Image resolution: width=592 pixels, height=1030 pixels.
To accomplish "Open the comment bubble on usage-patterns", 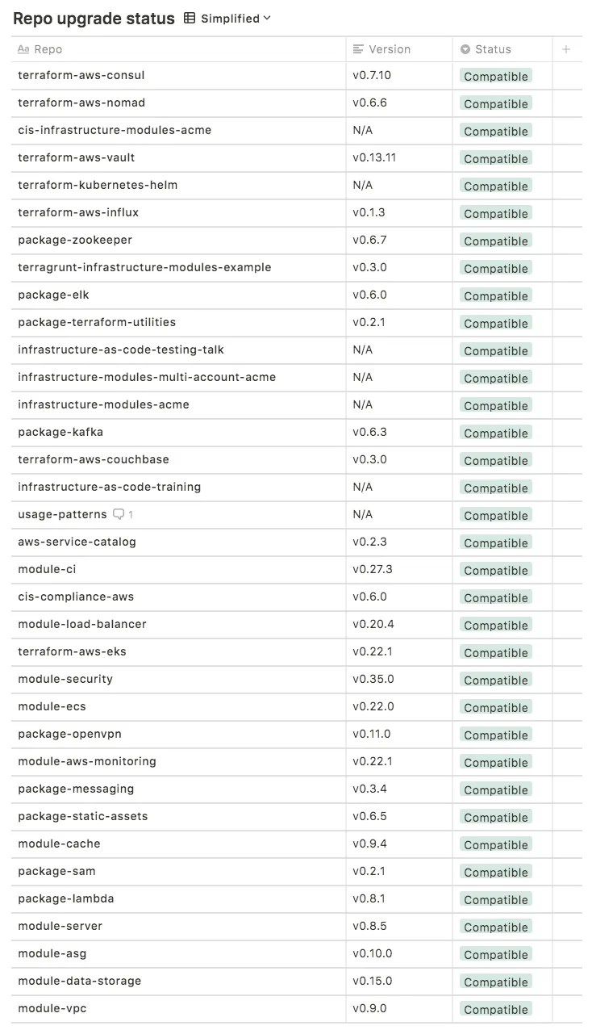I will [x=123, y=514].
